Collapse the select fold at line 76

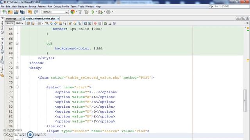pos(17,87)
